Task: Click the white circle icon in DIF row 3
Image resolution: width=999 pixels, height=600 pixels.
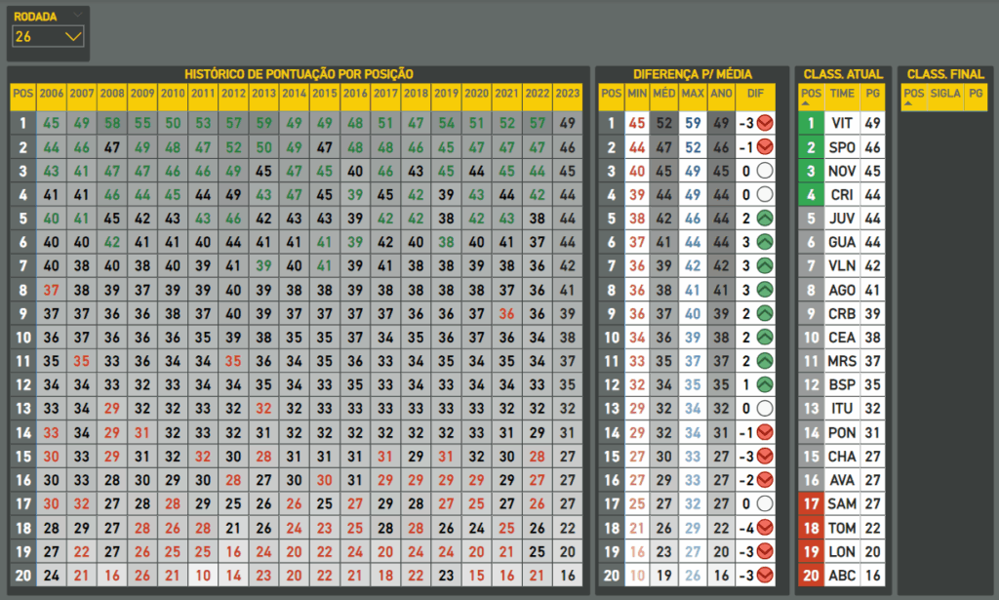Action: pos(765,168)
